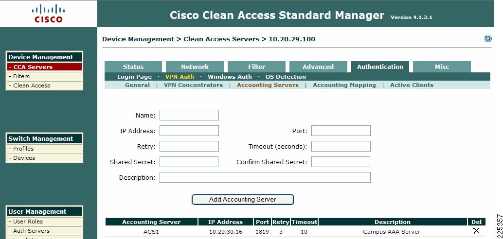Open CCA Servers in sidebar
This screenshot has width=503, height=239.
coord(44,67)
